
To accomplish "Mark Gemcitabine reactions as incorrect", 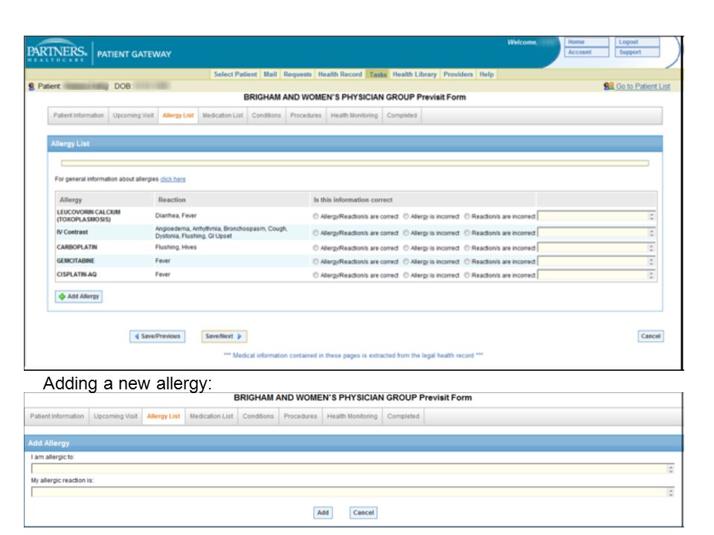I will (x=467, y=262).
